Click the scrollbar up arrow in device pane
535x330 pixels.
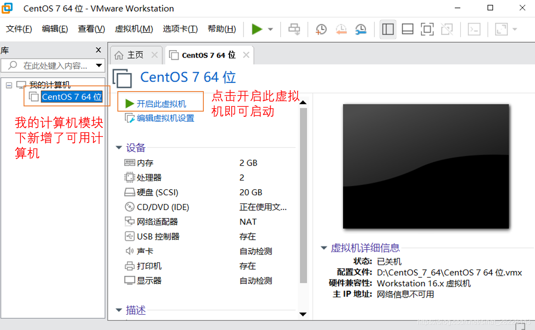pos(303,102)
